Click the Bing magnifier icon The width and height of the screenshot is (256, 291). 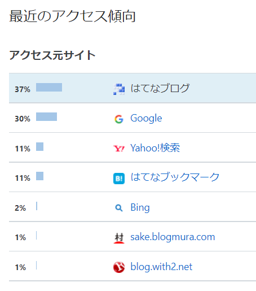click(x=119, y=208)
